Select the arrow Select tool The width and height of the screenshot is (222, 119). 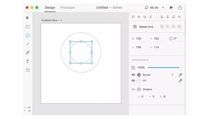point(27,18)
